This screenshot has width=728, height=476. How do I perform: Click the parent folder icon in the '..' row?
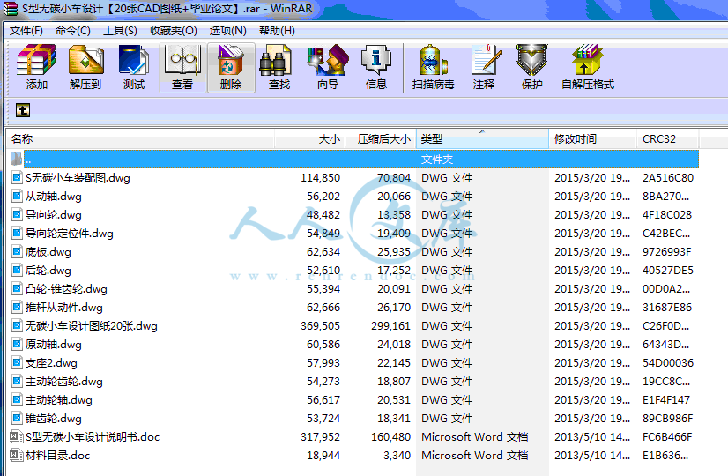pos(16,159)
